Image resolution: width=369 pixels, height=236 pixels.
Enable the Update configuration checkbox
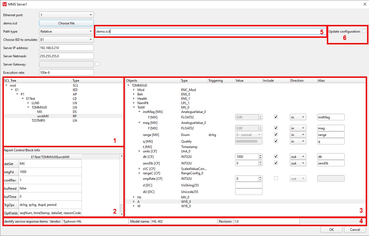tap(364, 31)
